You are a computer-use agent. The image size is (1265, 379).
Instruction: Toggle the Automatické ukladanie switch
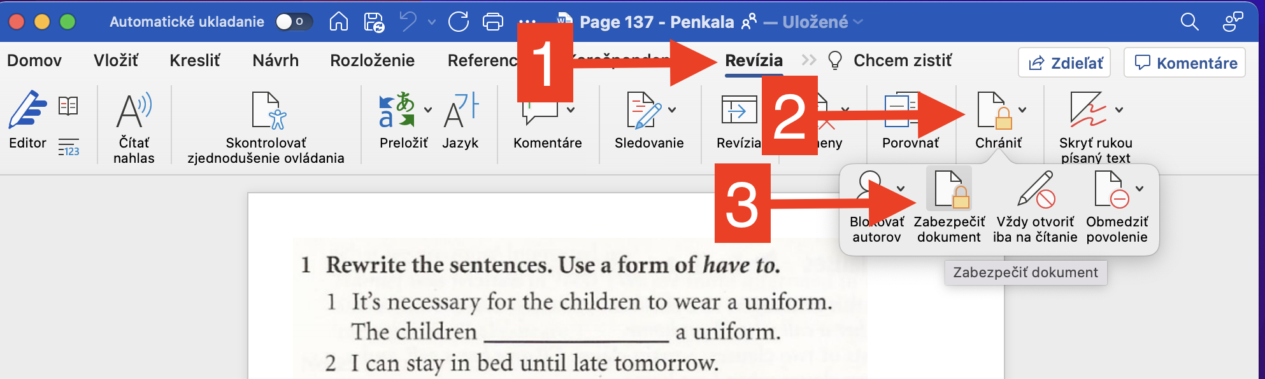click(x=293, y=22)
